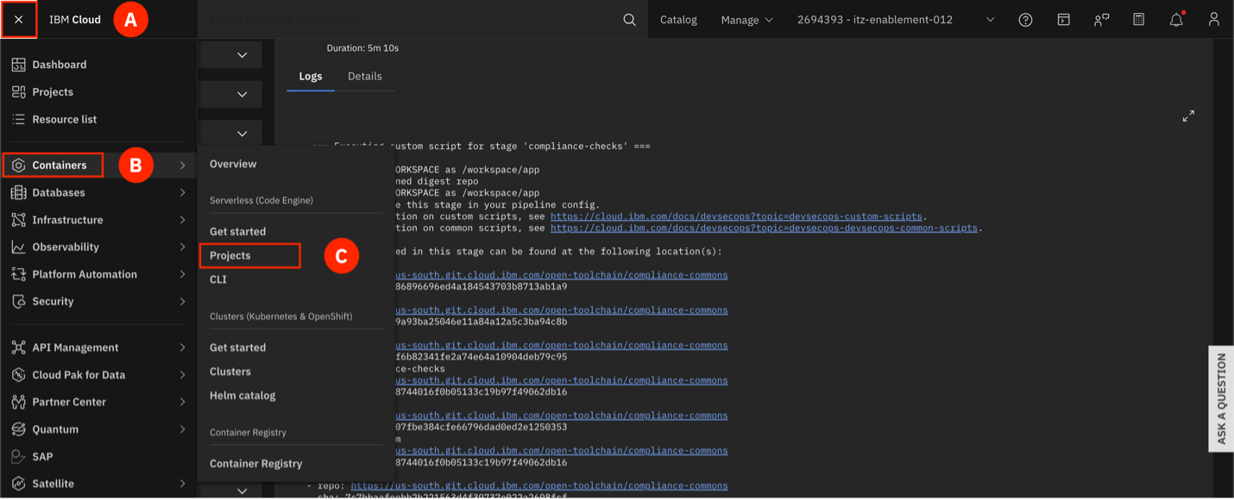
Task: Click the user profile avatar icon
Action: tap(1214, 20)
